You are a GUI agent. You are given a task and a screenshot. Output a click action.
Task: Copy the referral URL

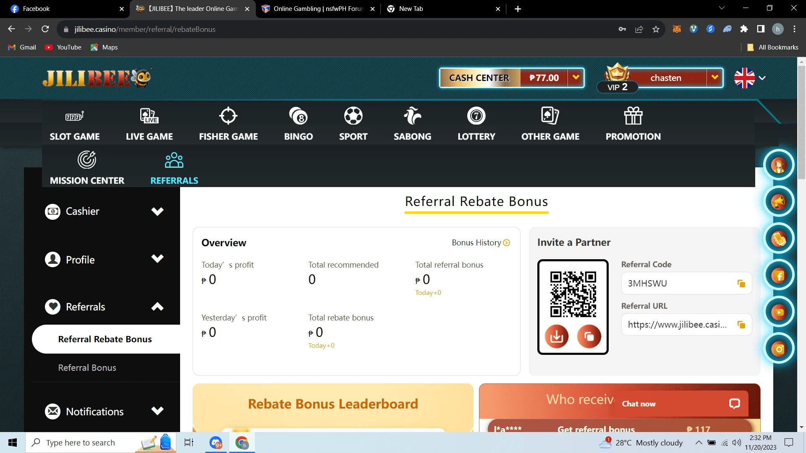pos(741,325)
